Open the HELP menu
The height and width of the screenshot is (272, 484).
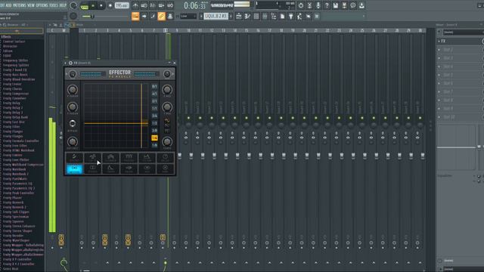[x=63, y=5]
